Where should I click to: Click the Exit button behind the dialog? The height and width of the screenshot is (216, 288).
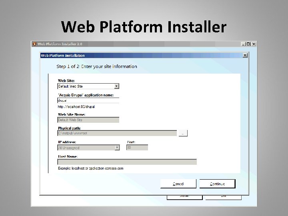click(223, 198)
